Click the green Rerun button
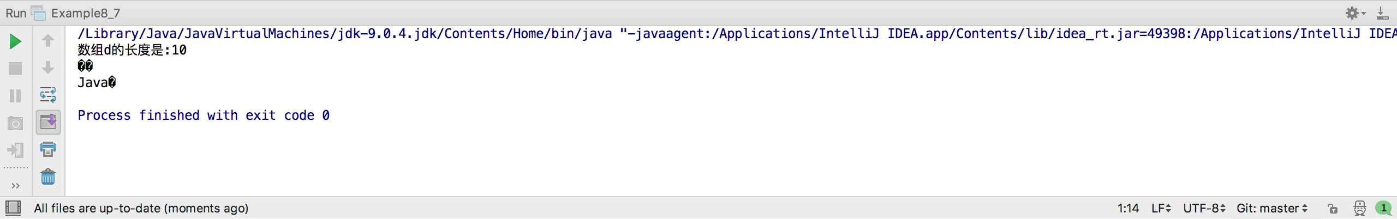This screenshot has height=219, width=1397. pyautogui.click(x=15, y=41)
